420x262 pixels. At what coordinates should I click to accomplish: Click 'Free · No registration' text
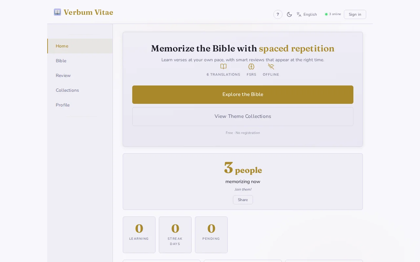coord(243,133)
